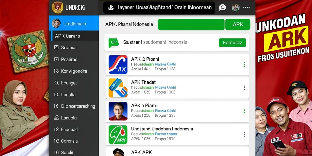Click the Econged search icon
This screenshot has width=312, height=156.
point(56,83)
